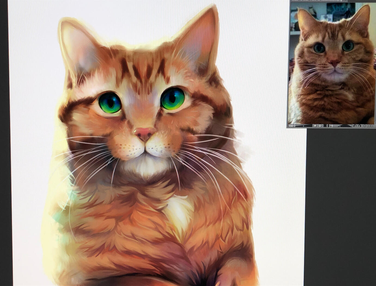Click the rotation angle slider
Image resolution: width=376 pixels, height=286 pixels.
(346, 126)
